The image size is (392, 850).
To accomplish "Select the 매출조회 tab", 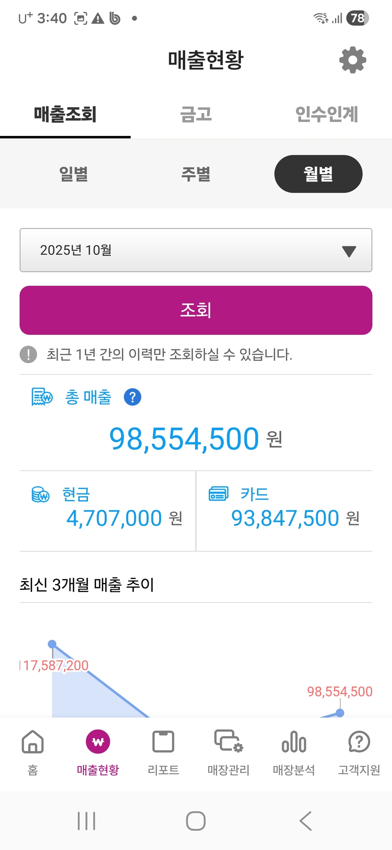I will point(65,114).
